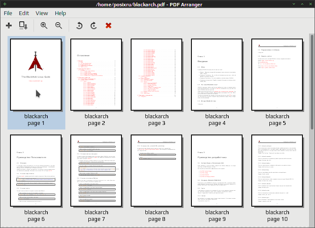
Task: Click the 'blackarch page 5' label text
Action: coord(277,120)
